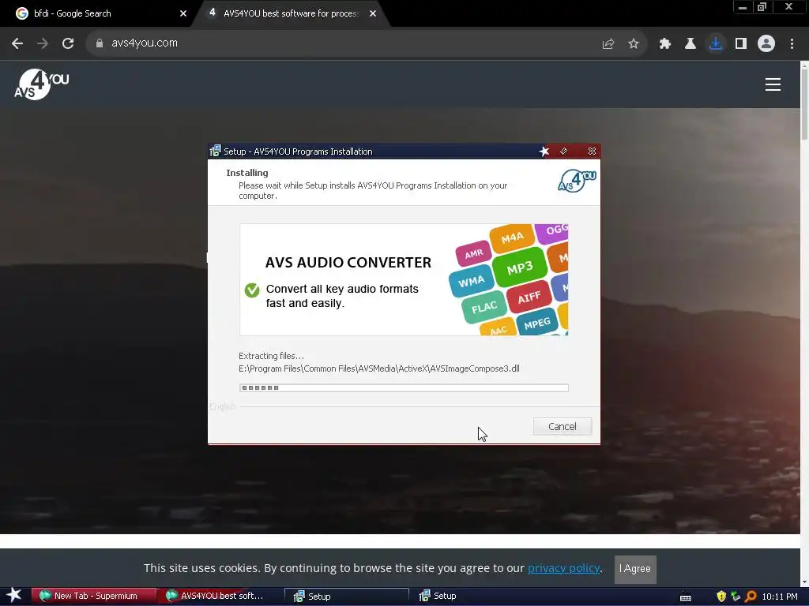
Task: Share this page using the share icon
Action: (x=608, y=44)
